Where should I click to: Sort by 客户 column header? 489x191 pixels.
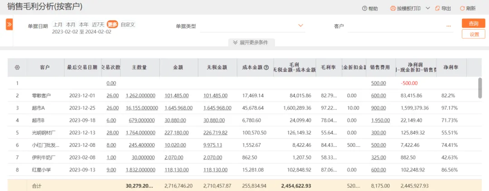pos(45,67)
